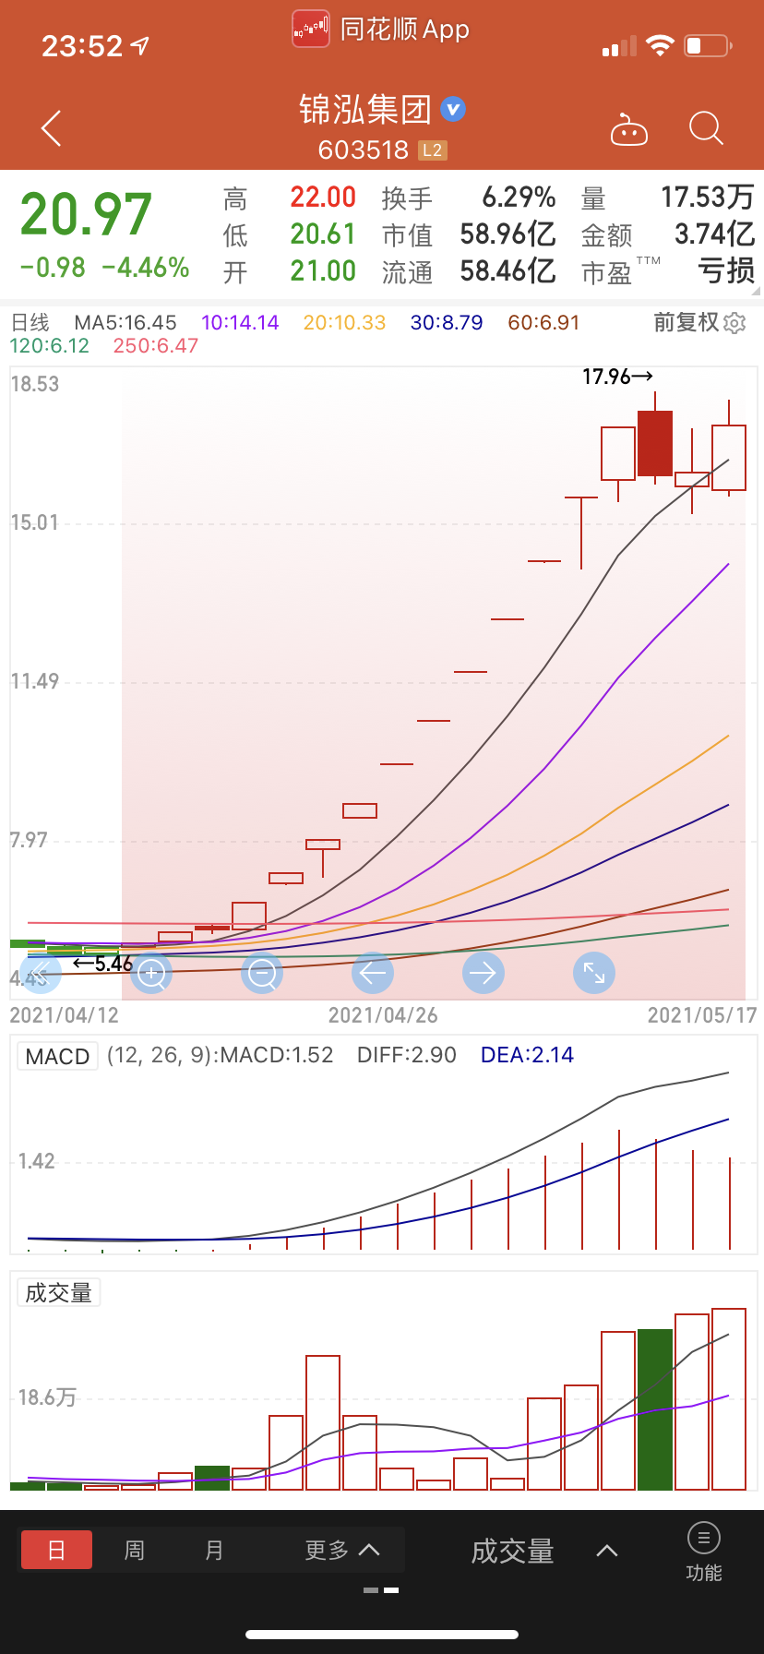Image resolution: width=764 pixels, height=1654 pixels.
Task: Toggle the 前复权 price adjustment option
Action: tap(686, 322)
